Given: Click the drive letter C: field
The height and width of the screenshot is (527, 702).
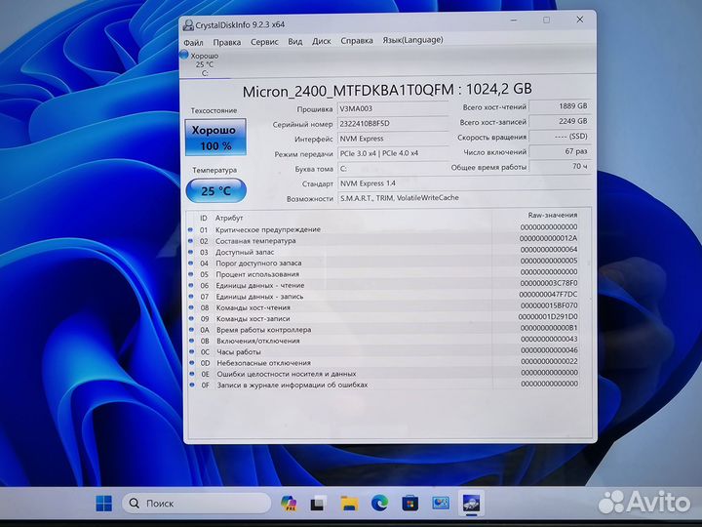Looking at the screenshot, I should [x=393, y=169].
